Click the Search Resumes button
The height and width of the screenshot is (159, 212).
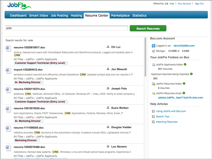(148, 28)
